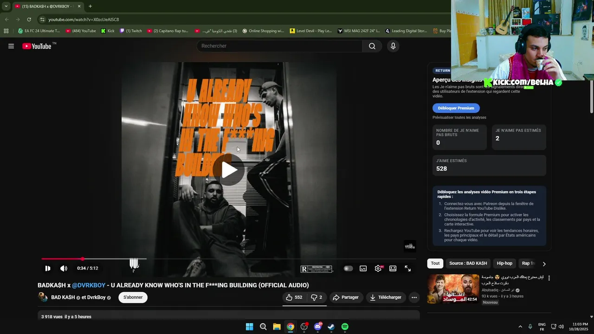Screen dimensions: 594x334
Task: Subscribe with the S'abonner button
Action: pyautogui.click(x=133, y=297)
